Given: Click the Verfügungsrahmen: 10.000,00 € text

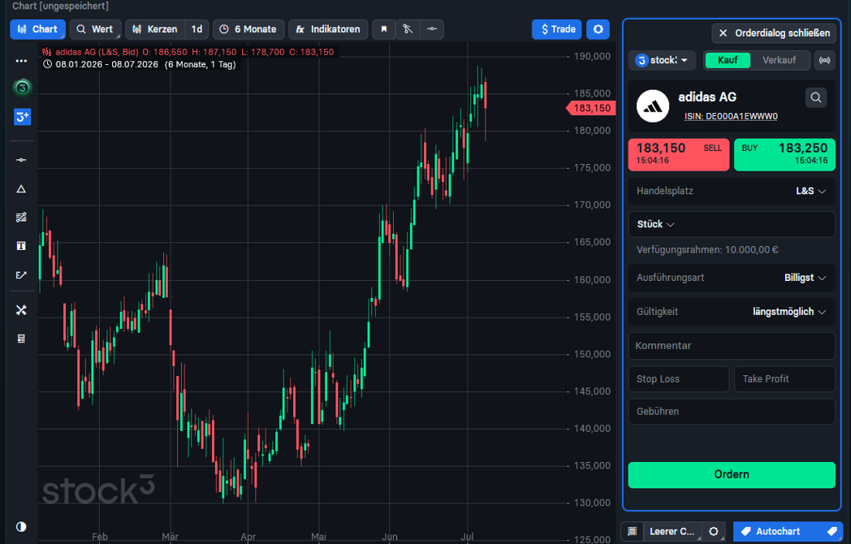Looking at the screenshot, I should (707, 250).
